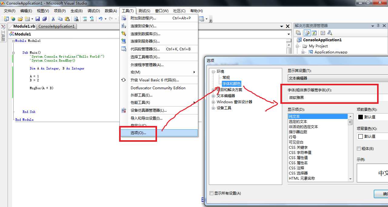The width and height of the screenshot is (388, 207).
Task: Click the Add New Item toolbar icon
Action: [27, 19]
